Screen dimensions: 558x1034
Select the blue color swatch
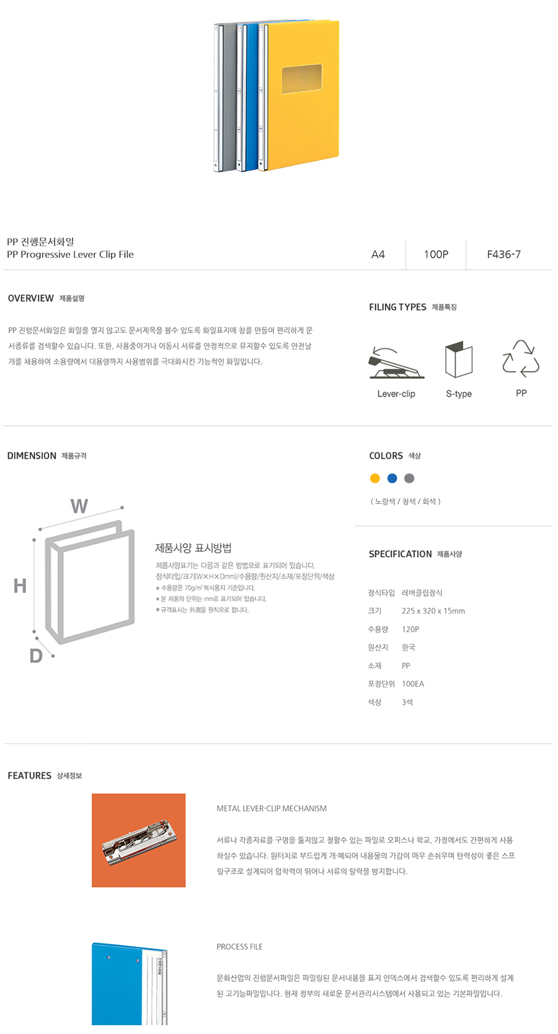point(392,478)
